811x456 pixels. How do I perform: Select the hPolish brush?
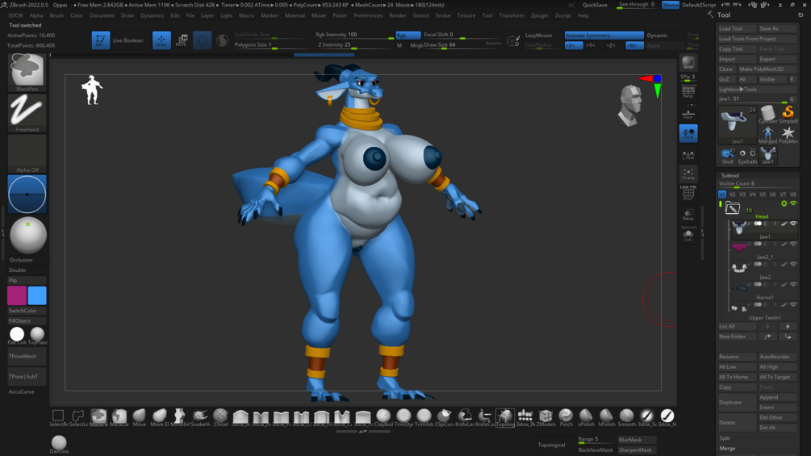click(606, 416)
